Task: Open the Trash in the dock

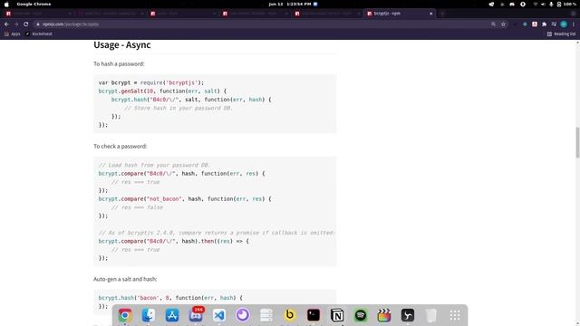Action: pos(431,315)
